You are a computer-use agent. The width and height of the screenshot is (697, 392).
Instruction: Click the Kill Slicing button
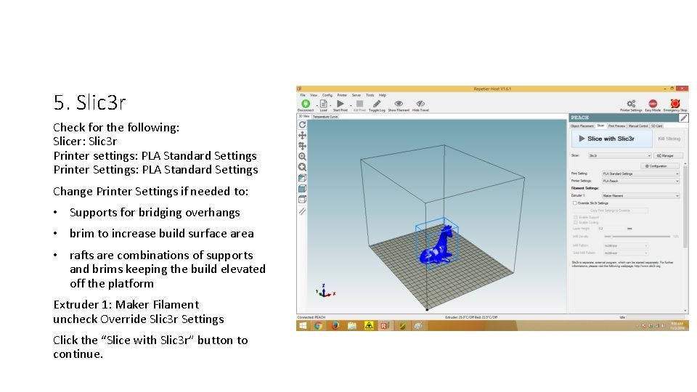click(x=669, y=139)
